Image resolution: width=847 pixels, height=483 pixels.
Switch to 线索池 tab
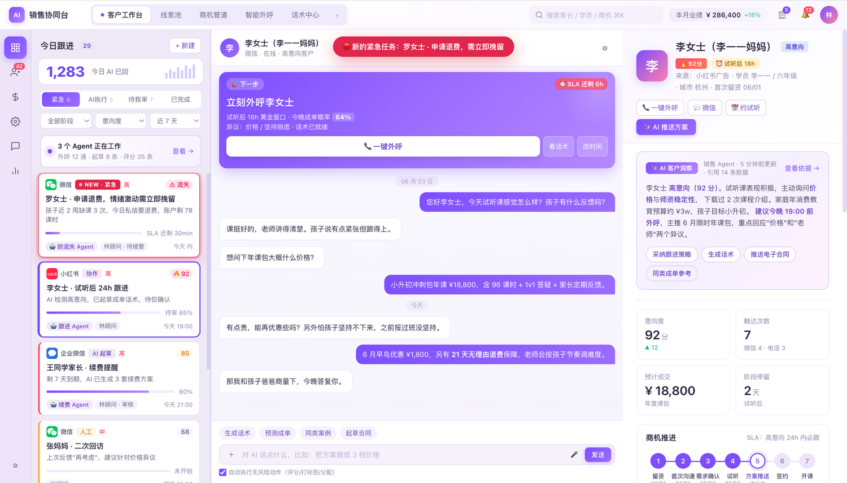tap(171, 15)
